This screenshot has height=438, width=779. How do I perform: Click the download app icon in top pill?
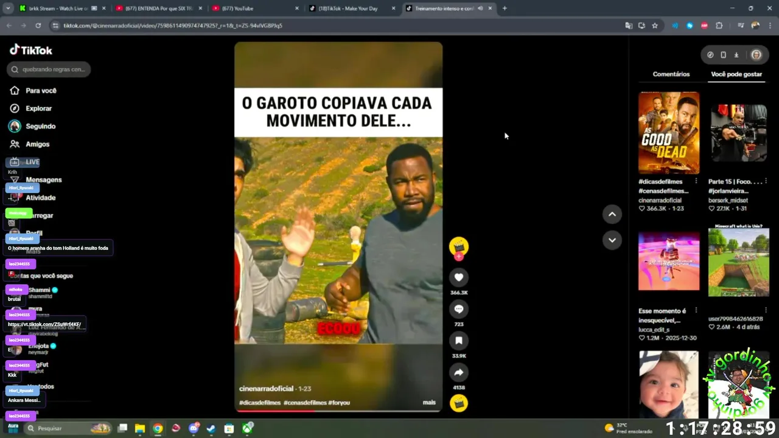tap(736, 55)
